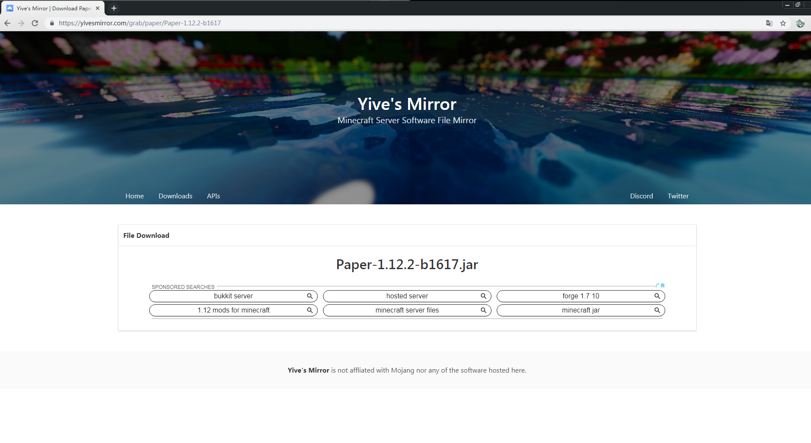Open the APIs nav link
Screen dimensions: 811x443
(x=213, y=196)
